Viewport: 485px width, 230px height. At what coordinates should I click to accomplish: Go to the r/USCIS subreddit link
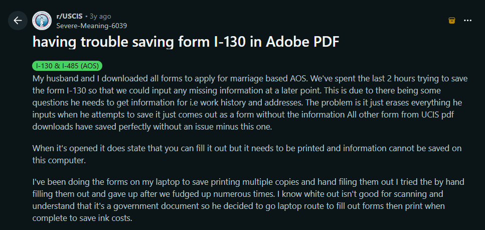pyautogui.click(x=70, y=16)
